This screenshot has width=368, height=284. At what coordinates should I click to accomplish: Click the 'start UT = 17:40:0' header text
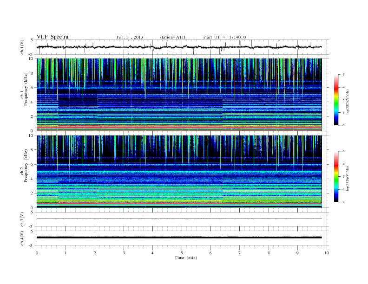point(224,37)
